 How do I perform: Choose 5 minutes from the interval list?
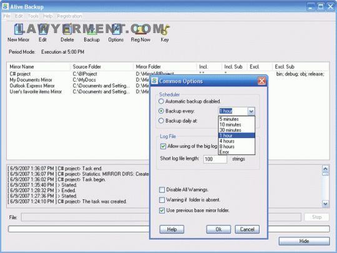(x=237, y=119)
